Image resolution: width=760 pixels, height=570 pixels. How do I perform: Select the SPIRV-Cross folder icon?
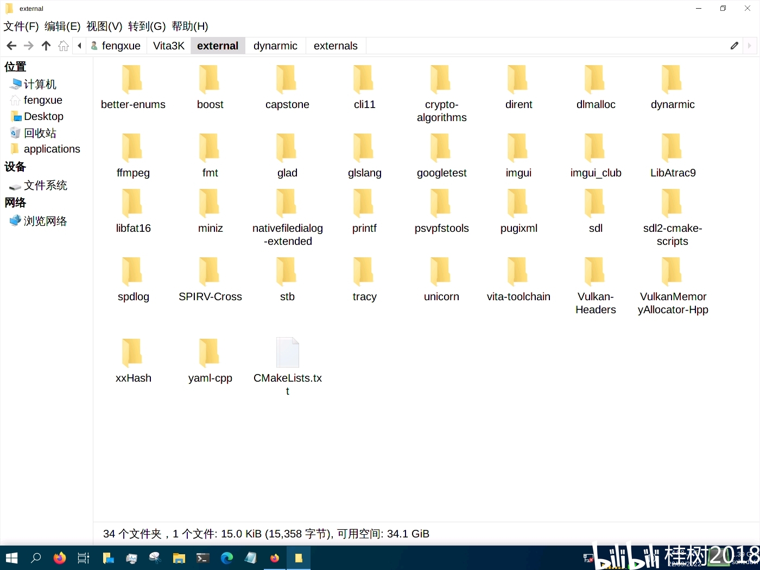210,271
